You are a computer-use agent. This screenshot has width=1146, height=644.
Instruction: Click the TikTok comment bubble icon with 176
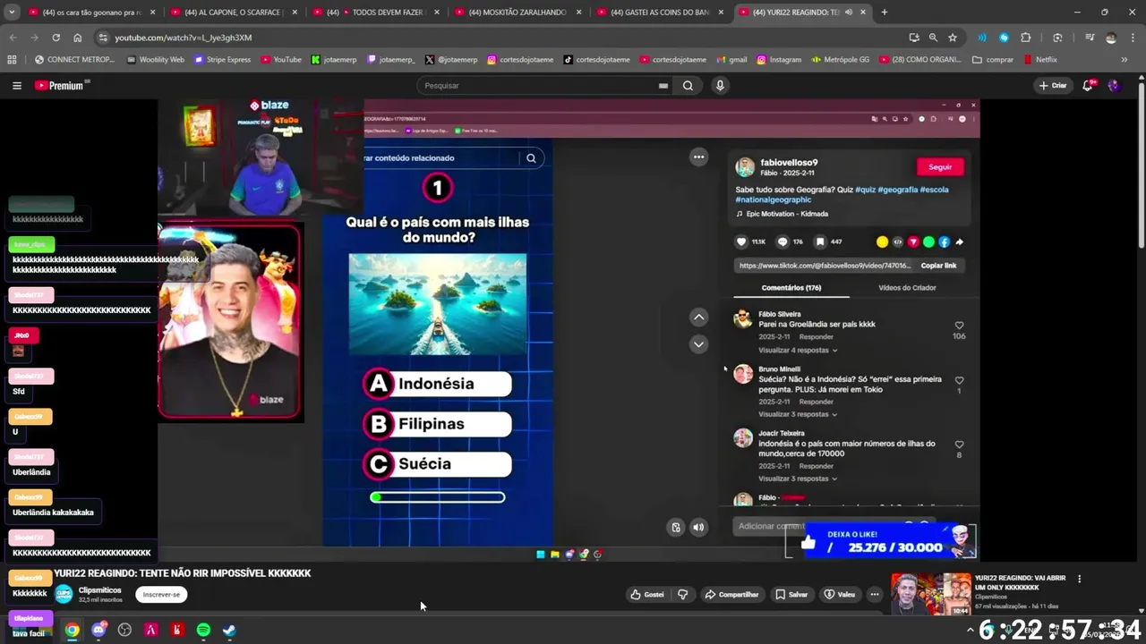coord(782,241)
